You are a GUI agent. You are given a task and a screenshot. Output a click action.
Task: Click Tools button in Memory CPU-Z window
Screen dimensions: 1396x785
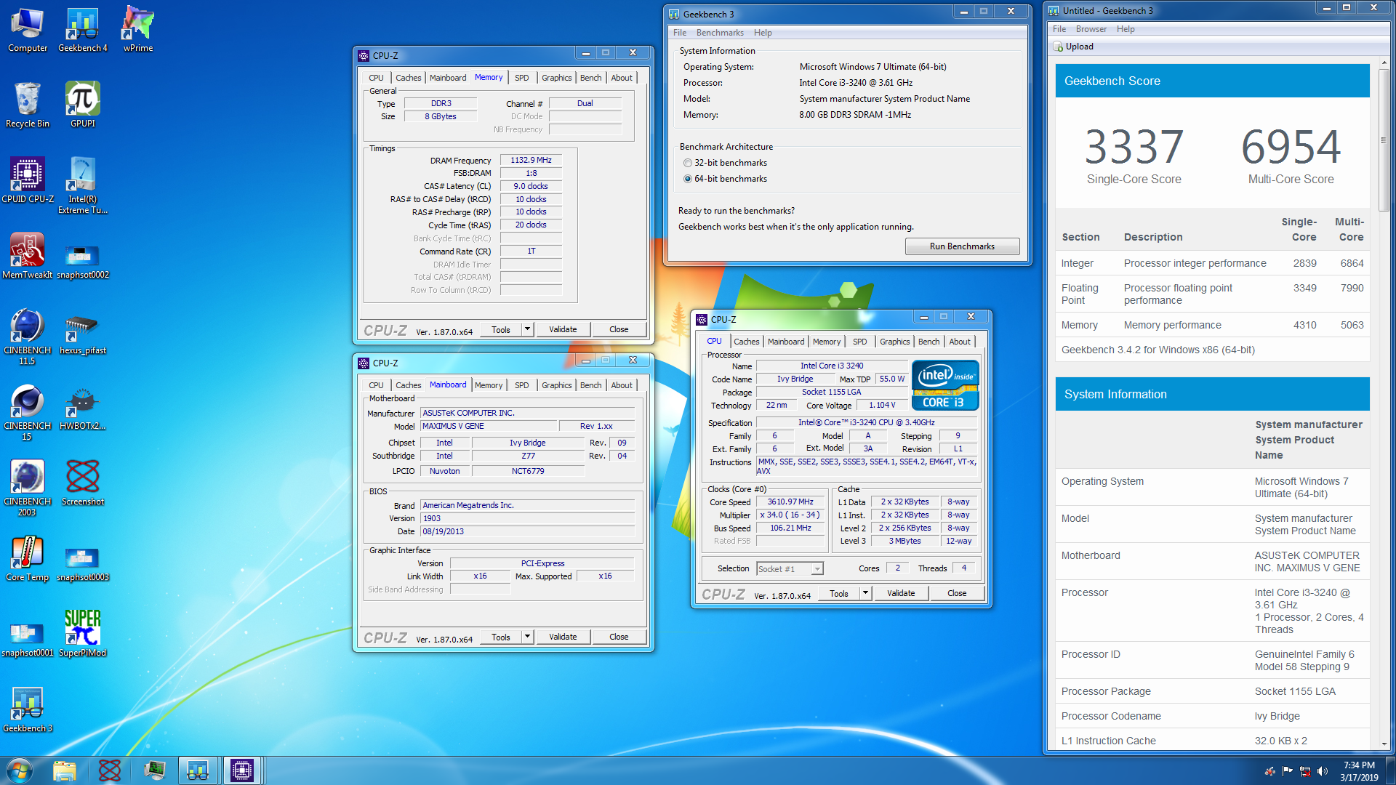(x=501, y=329)
